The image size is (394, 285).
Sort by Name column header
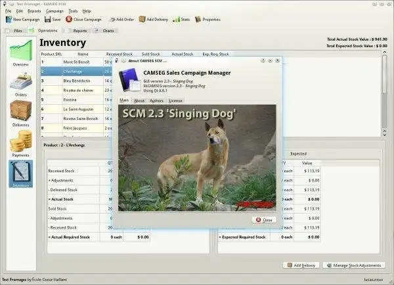(83, 54)
